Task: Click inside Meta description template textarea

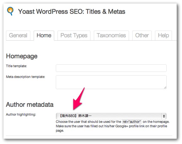Action: [x=111, y=82]
